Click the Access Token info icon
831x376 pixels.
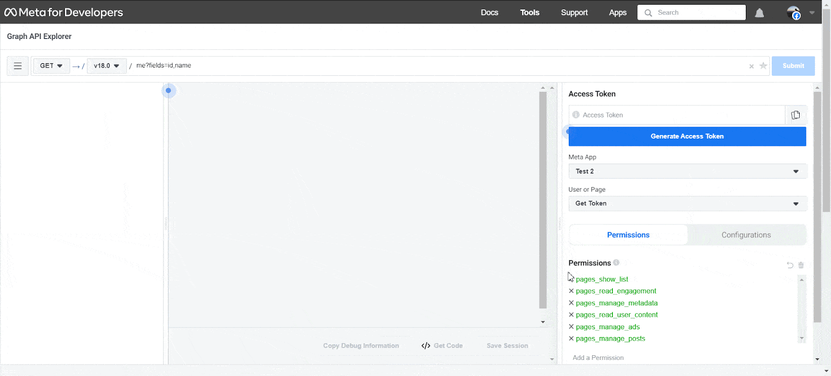(575, 115)
